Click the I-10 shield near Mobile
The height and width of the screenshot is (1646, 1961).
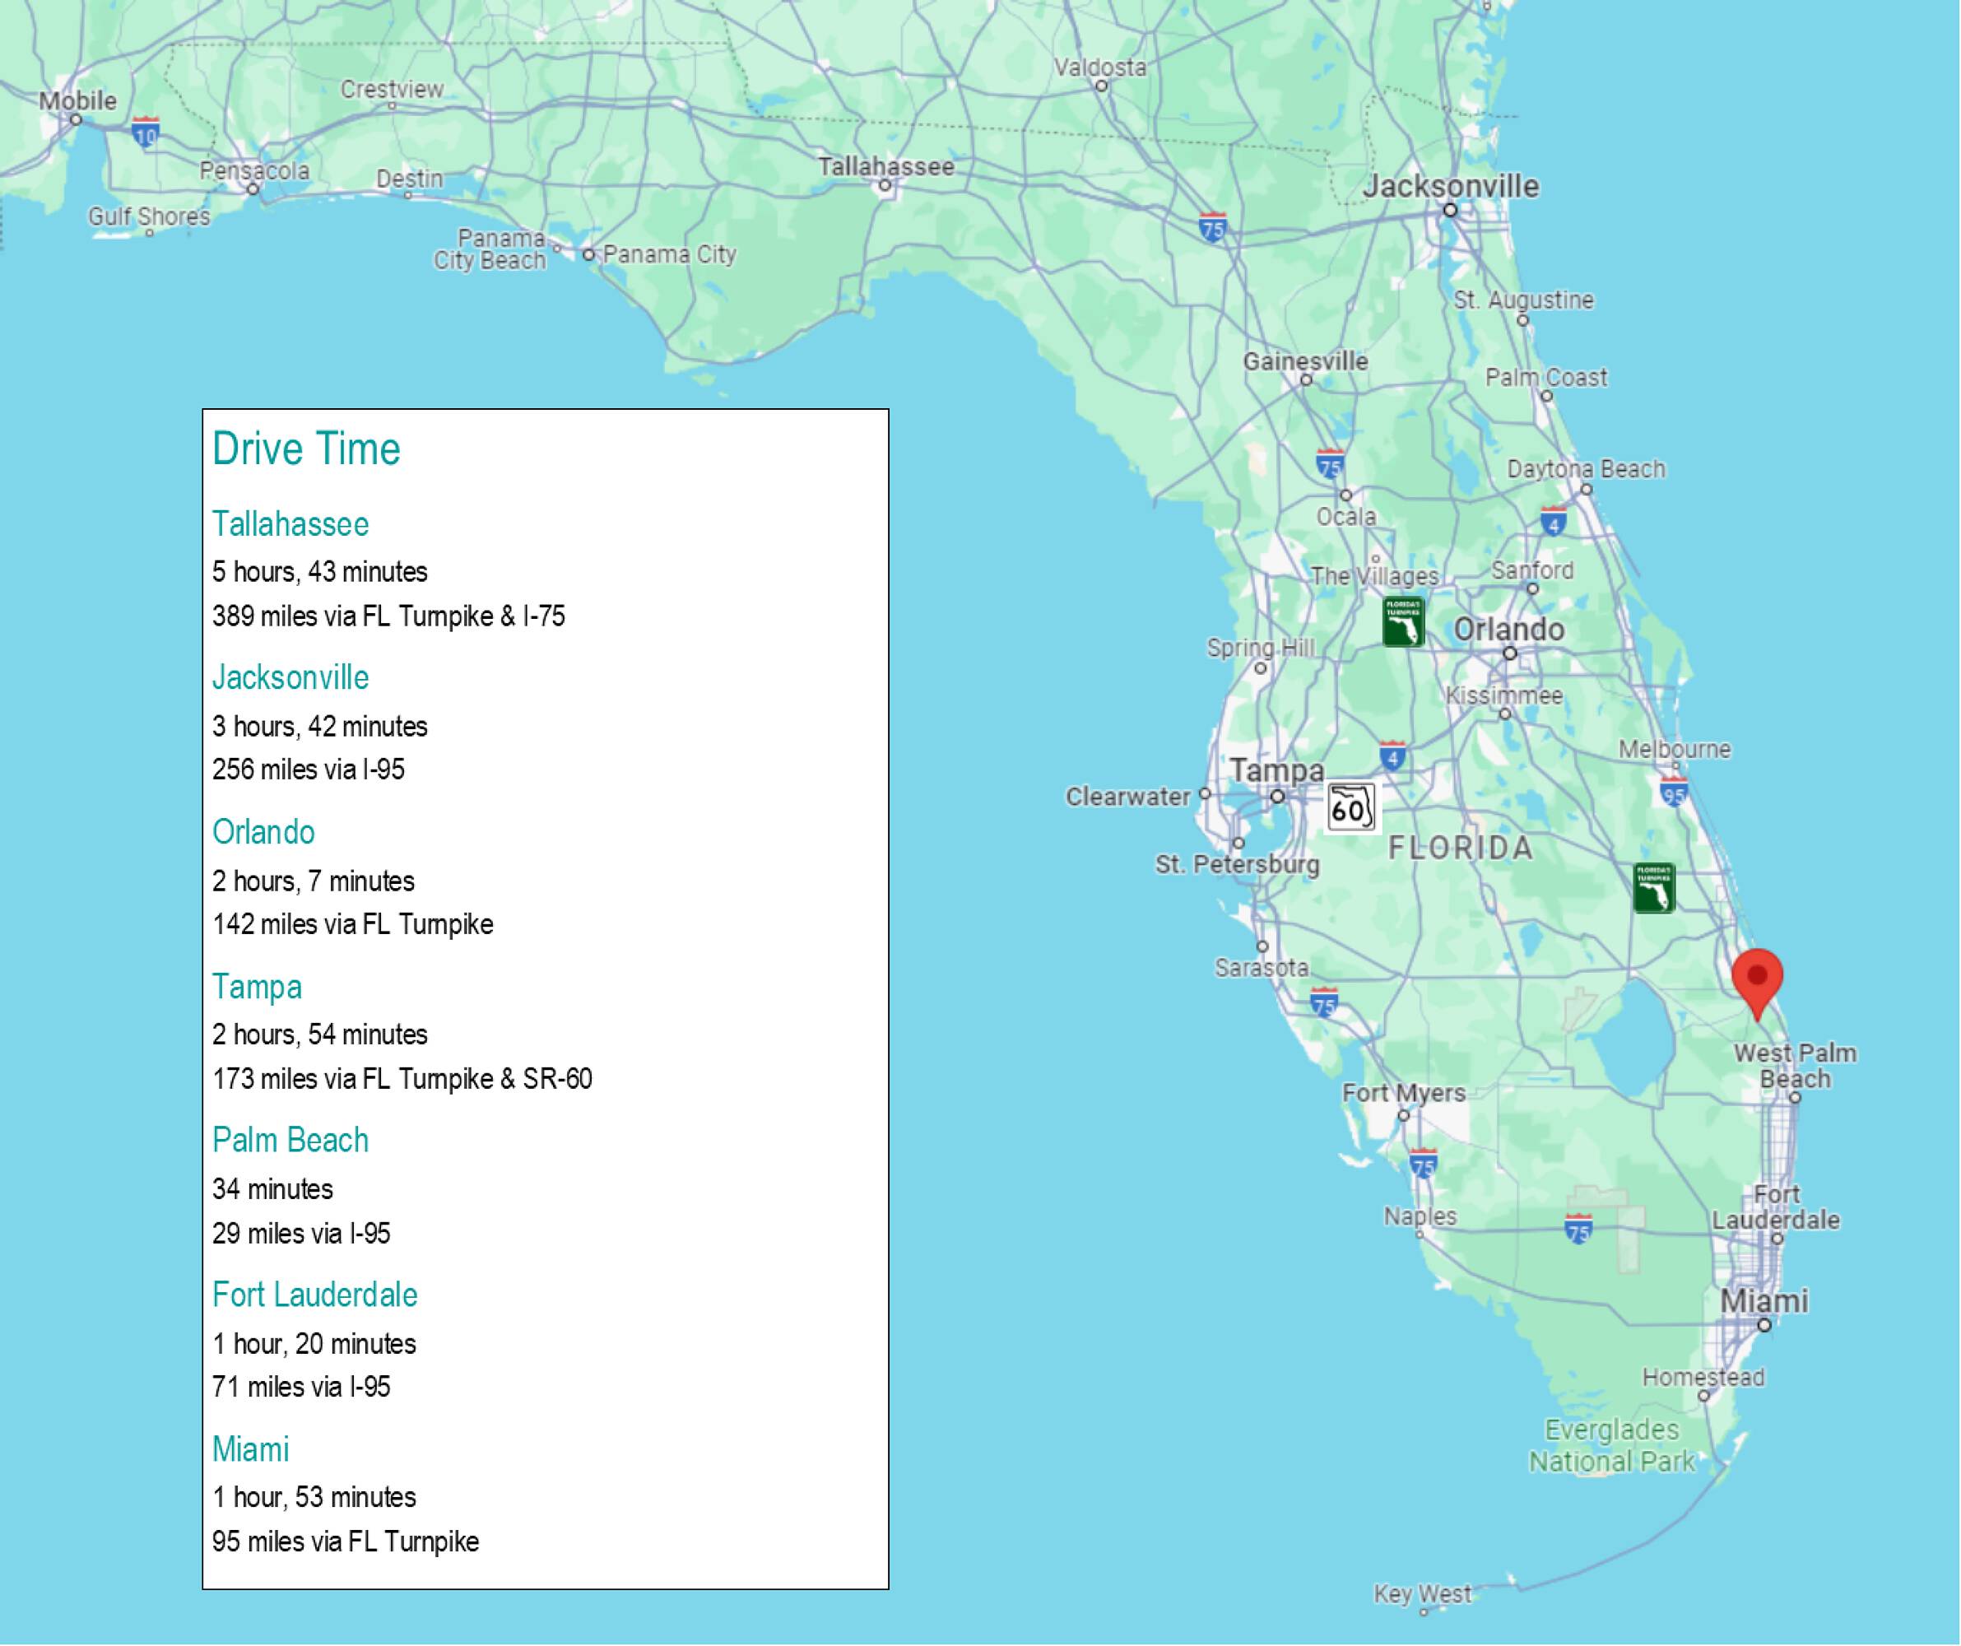point(146,133)
